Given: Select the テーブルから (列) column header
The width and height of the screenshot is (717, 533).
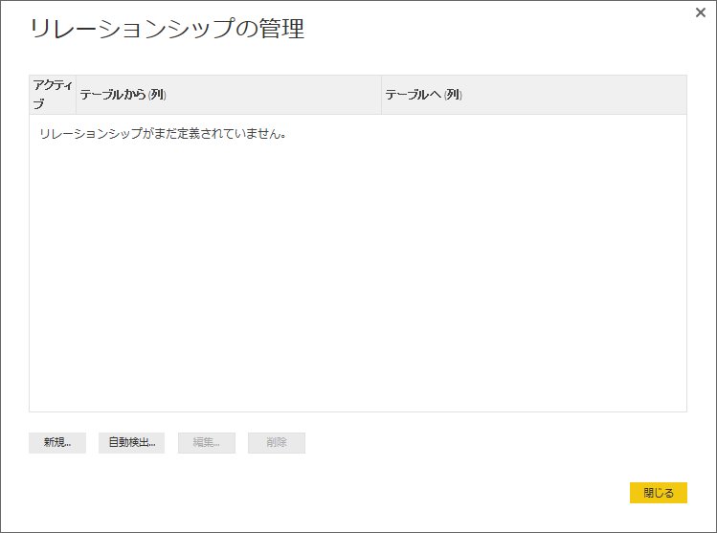Looking at the screenshot, I should pyautogui.click(x=229, y=95).
